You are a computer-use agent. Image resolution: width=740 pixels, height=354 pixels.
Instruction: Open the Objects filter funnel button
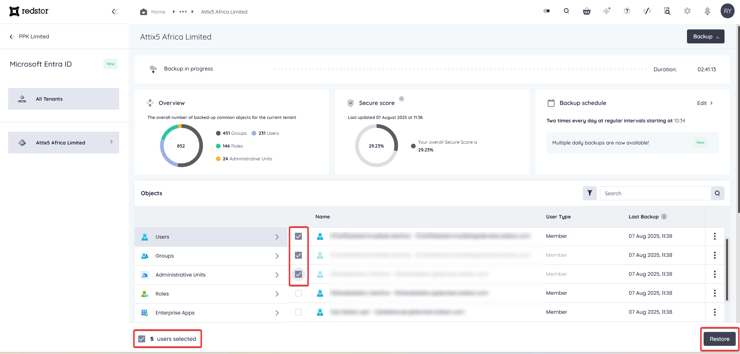click(x=590, y=193)
